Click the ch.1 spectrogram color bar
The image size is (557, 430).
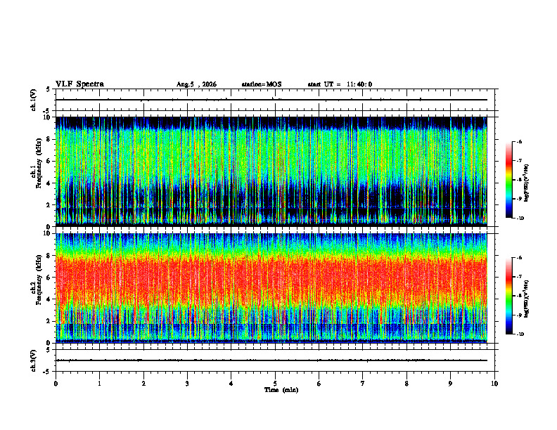click(x=509, y=180)
